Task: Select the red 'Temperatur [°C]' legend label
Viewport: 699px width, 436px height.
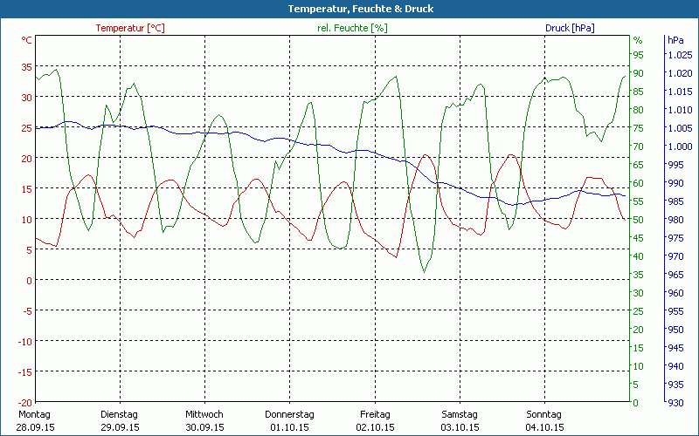Action: [130, 28]
